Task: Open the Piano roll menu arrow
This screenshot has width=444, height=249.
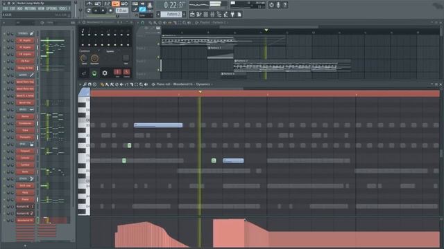Action: coord(80,84)
